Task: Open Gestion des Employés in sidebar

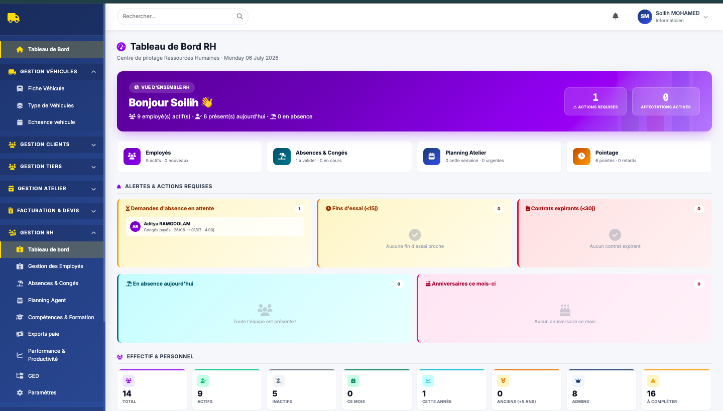Action: (x=52, y=266)
